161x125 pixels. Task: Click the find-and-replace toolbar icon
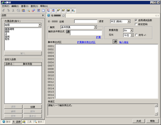[33, 10]
